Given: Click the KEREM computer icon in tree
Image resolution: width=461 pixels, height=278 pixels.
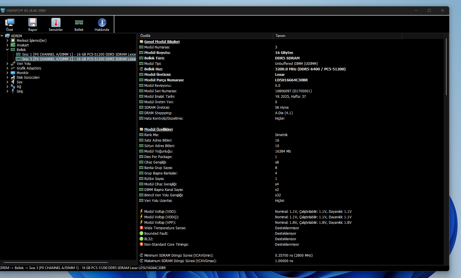Looking at the screenshot, I should tap(8, 36).
